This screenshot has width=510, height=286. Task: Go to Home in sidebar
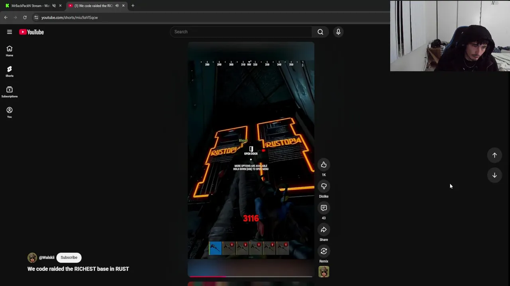coord(10,51)
